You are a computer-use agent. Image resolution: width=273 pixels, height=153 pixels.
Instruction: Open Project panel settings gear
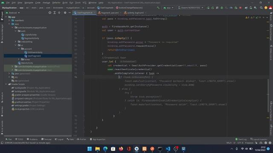(x=65, y=13)
